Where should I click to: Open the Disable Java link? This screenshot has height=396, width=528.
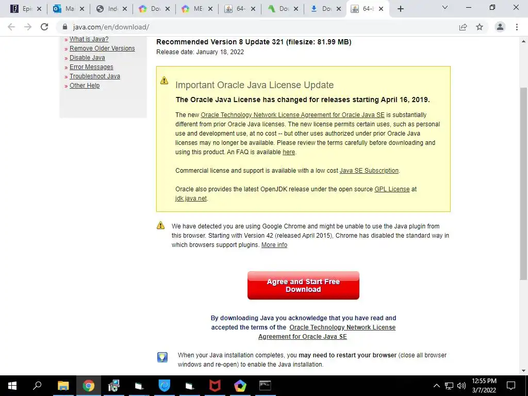pyautogui.click(x=87, y=58)
